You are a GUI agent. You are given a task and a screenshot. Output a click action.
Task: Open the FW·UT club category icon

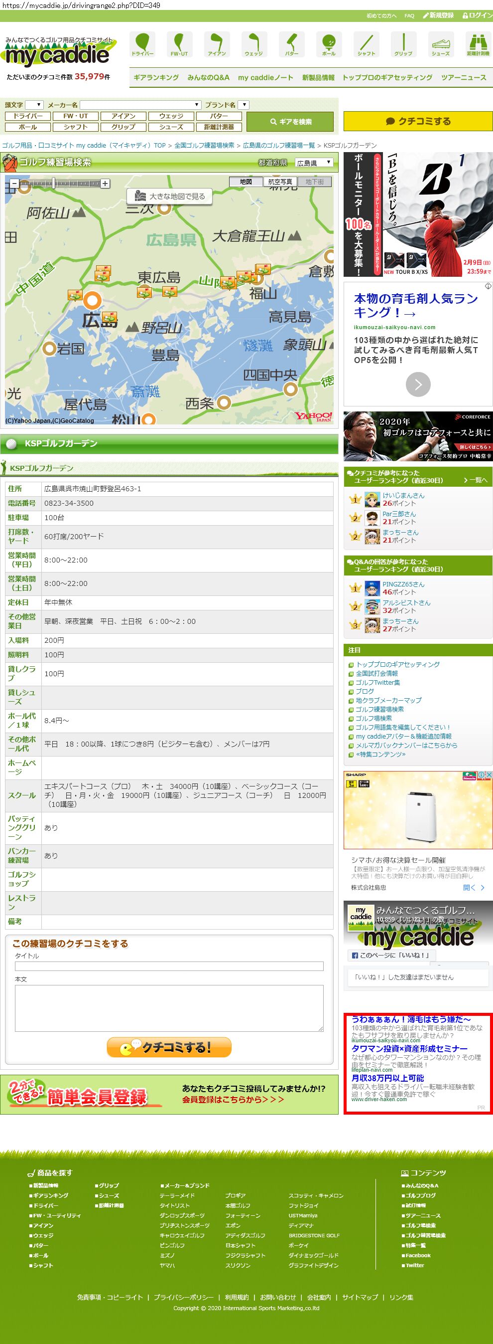tap(179, 44)
